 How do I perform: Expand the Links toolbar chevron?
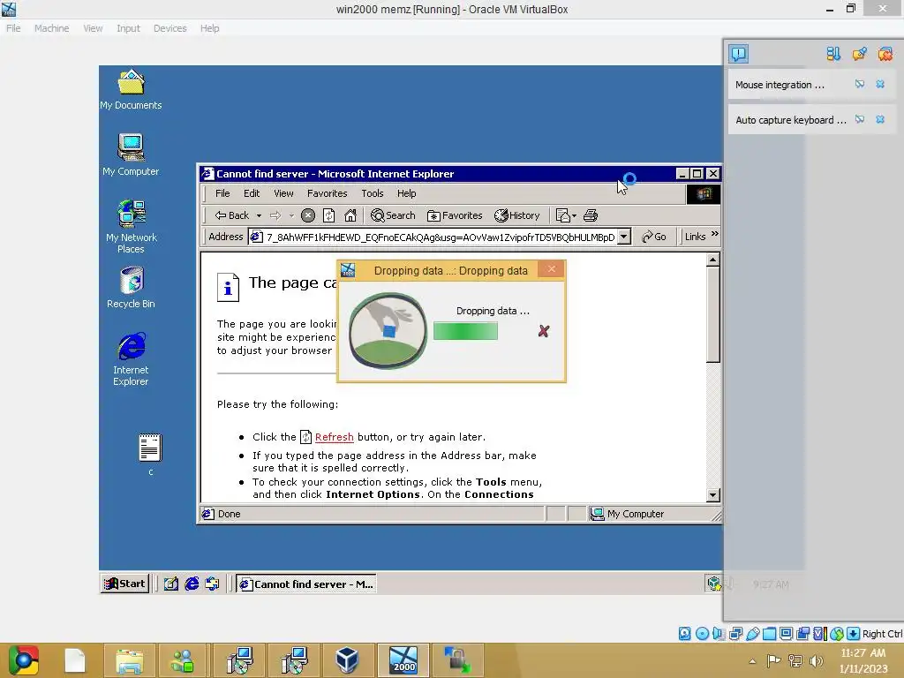pos(715,234)
